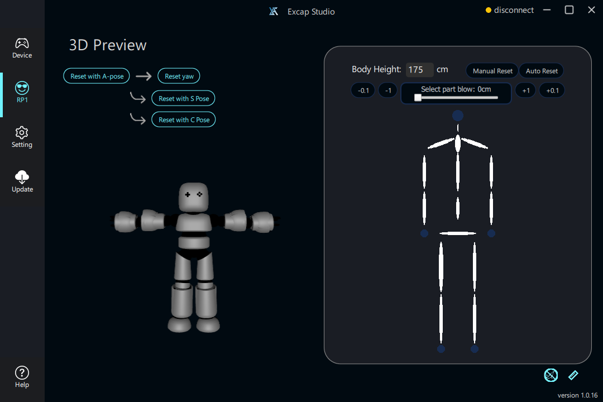Open the Device section in sidebar
This screenshot has width=603, height=402.
pyautogui.click(x=22, y=48)
